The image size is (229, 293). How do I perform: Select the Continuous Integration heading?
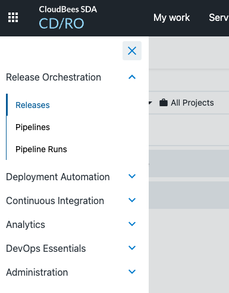pos(55,201)
